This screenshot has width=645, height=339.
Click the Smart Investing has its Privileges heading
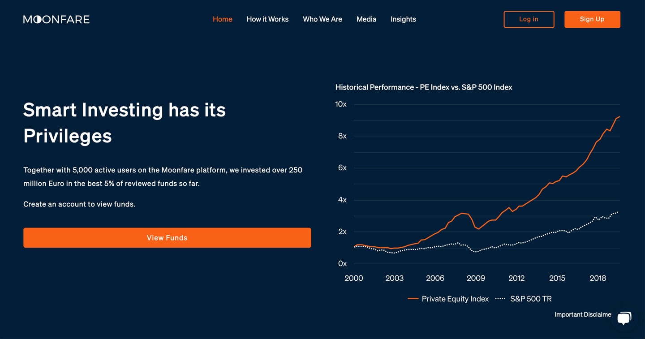(125, 123)
